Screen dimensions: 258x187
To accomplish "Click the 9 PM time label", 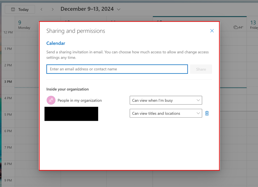I will tap(8, 180).
